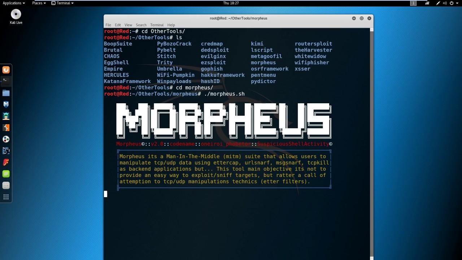Minimize the terminal window
The width and height of the screenshot is (462, 260).
click(354, 18)
